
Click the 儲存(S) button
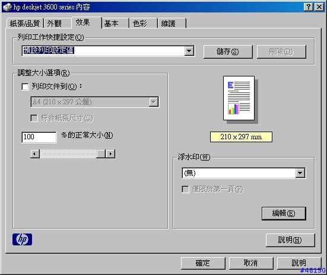[x=228, y=52]
